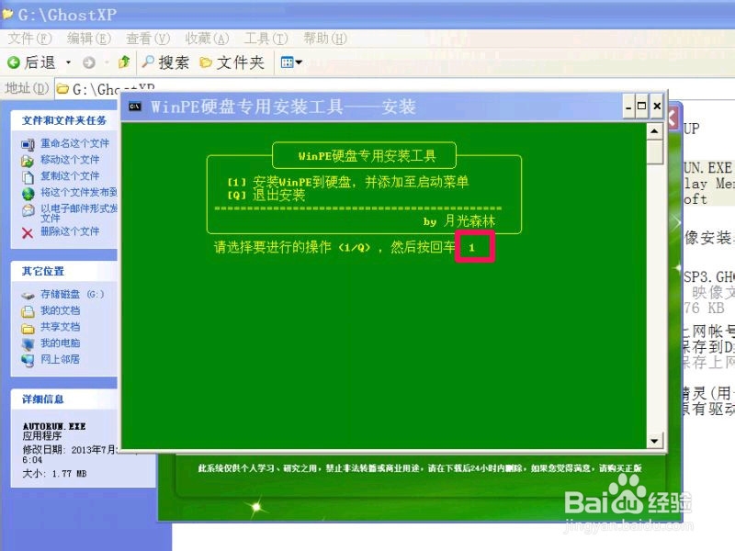Click the Forward arrow icon in toolbar
This screenshot has width=735, height=551.
(x=88, y=62)
